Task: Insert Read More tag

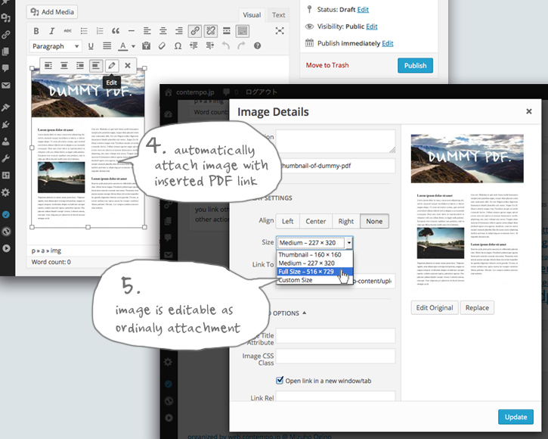Action: point(227,31)
